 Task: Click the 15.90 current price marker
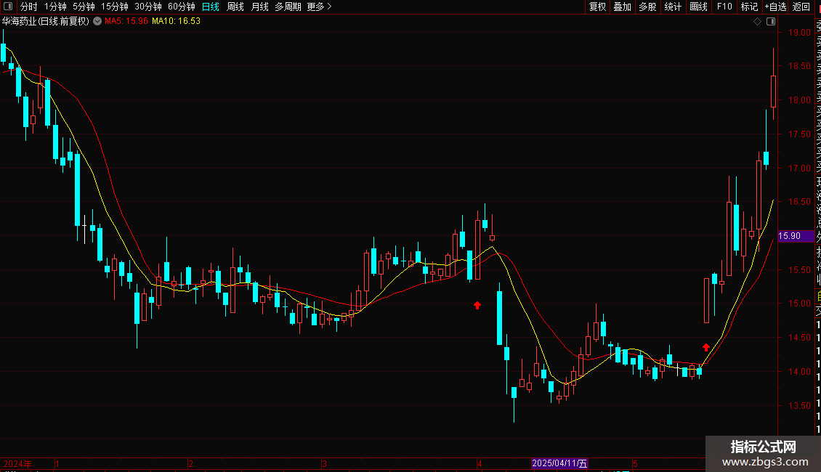(x=796, y=236)
